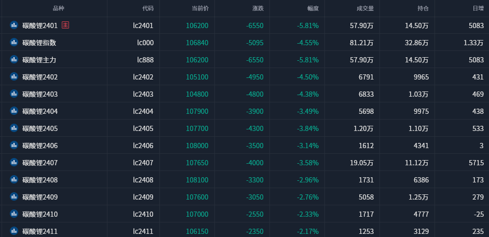The image size is (489, 237).
Task: Sort by the 日增 column header
Action: (478, 8)
